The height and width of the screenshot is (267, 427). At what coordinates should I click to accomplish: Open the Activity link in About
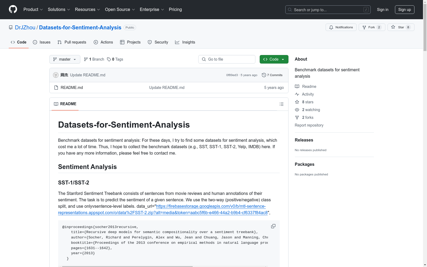(x=304, y=94)
